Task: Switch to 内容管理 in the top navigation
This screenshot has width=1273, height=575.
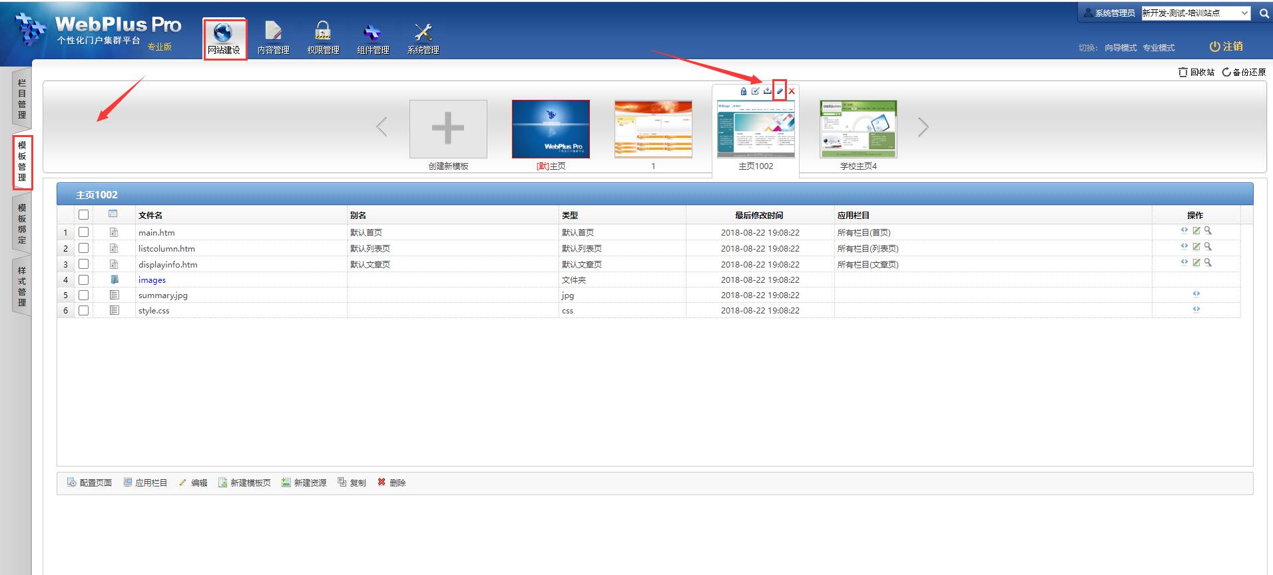Action: tap(273, 39)
